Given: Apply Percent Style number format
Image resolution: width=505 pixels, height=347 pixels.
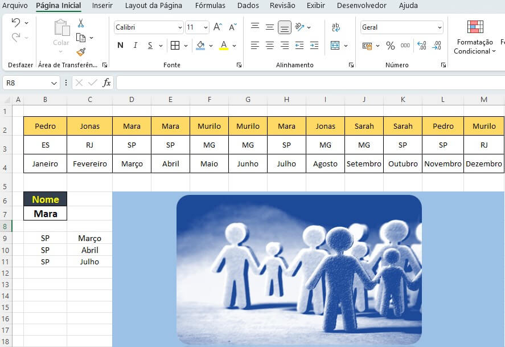Looking at the screenshot, I should point(391,46).
